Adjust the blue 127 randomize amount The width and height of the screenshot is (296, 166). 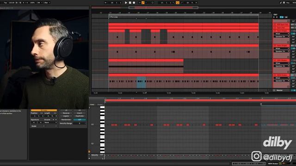tap(80, 120)
